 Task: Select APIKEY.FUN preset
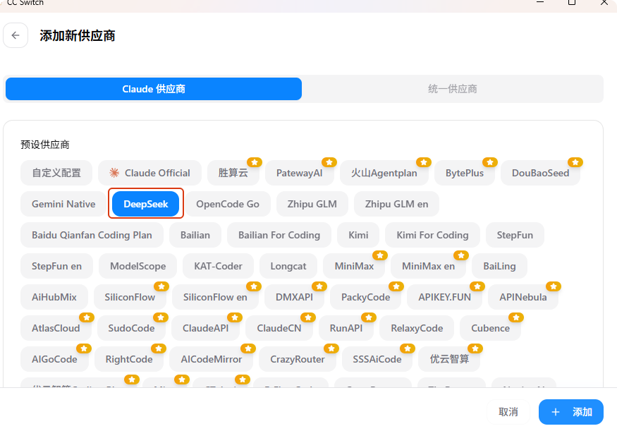point(445,297)
